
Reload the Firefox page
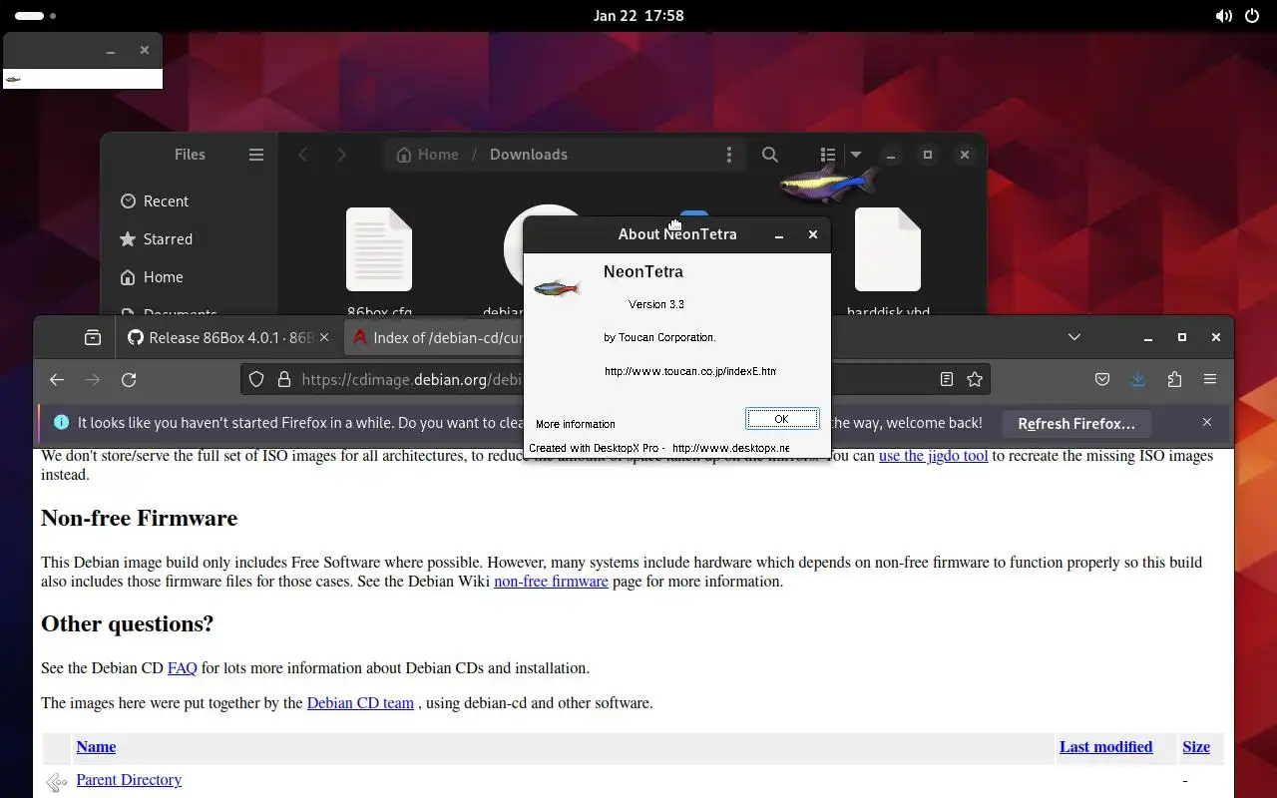(x=129, y=380)
